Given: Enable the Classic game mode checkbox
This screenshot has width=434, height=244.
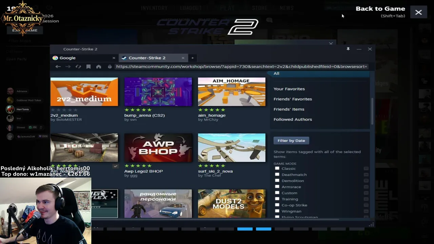Looking at the screenshot, I should coord(277,168).
